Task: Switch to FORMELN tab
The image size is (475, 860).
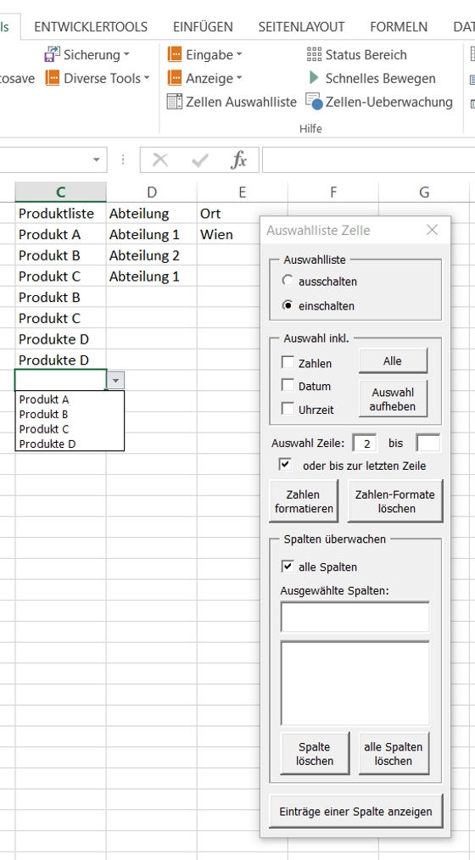Action: (x=399, y=26)
